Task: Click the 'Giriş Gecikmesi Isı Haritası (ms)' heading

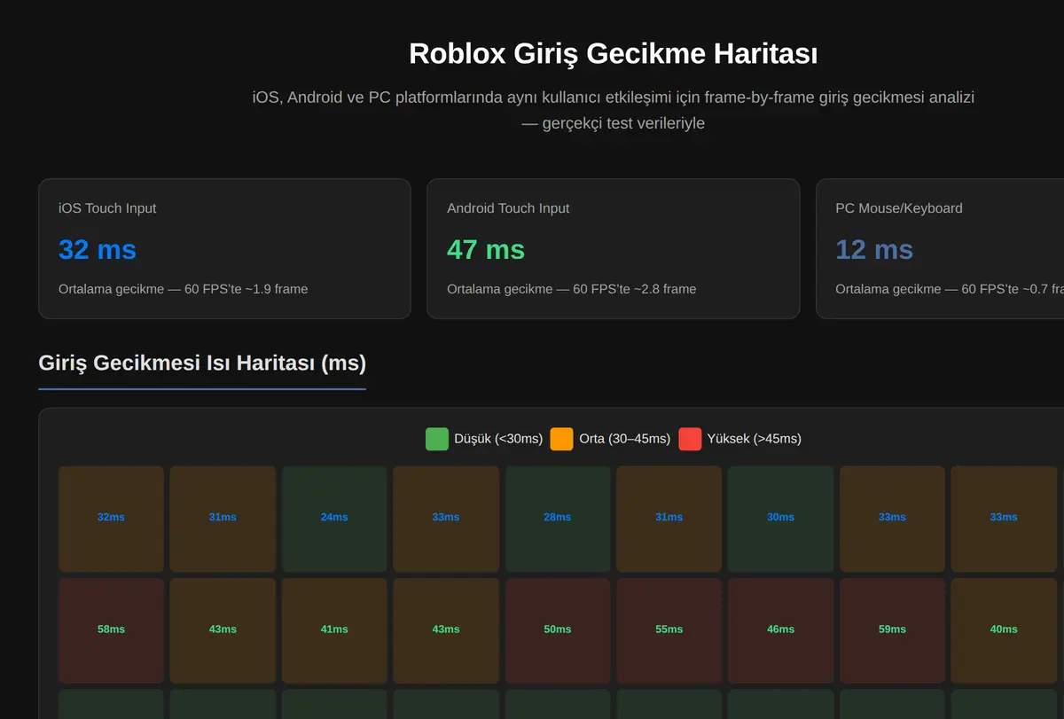Action: tap(202, 363)
